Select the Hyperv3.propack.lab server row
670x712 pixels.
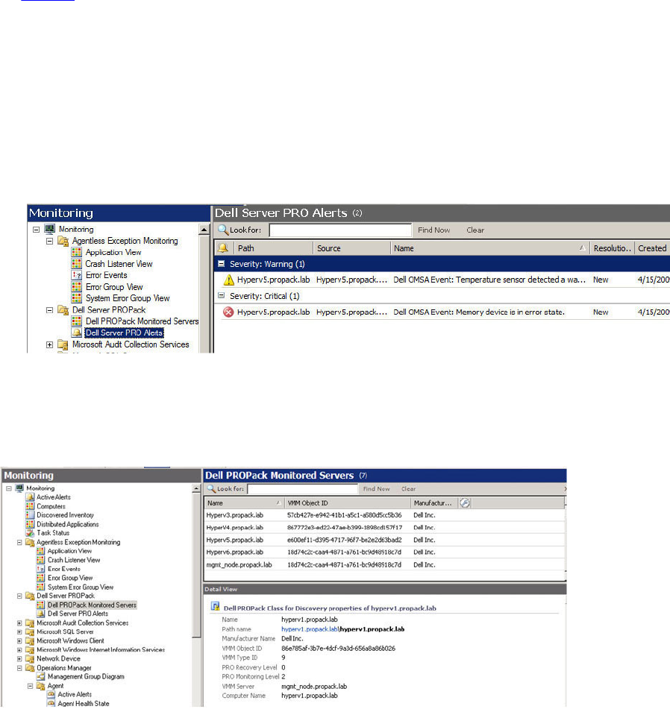point(384,515)
